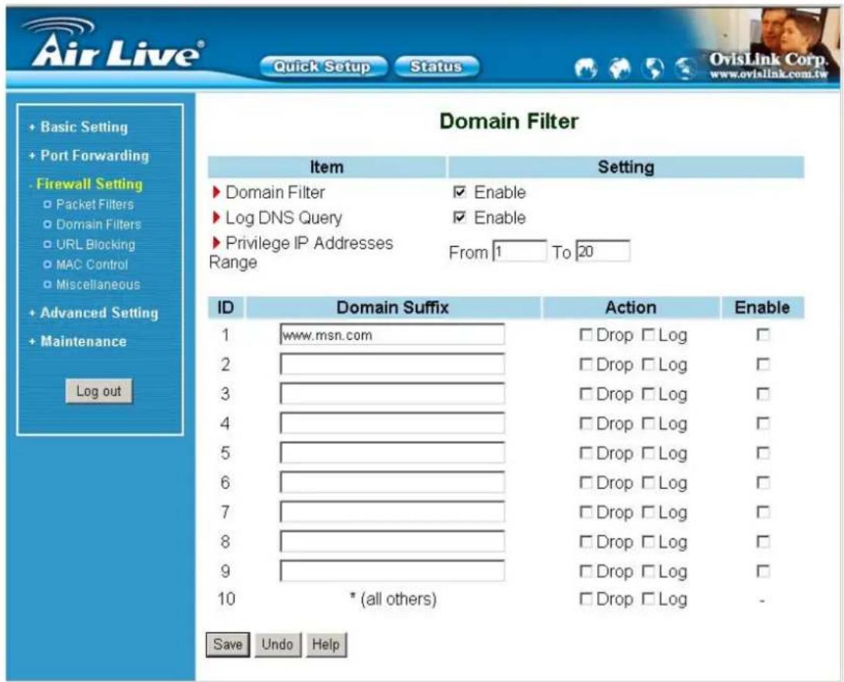Click the domain suffix field with www.msn.com
The height and width of the screenshot is (682, 844).
[x=393, y=334]
